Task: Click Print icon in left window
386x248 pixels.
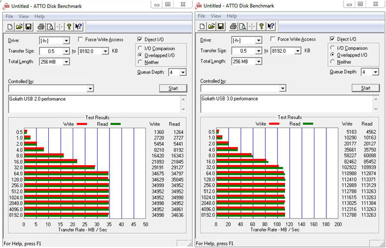Action: pos(41,27)
